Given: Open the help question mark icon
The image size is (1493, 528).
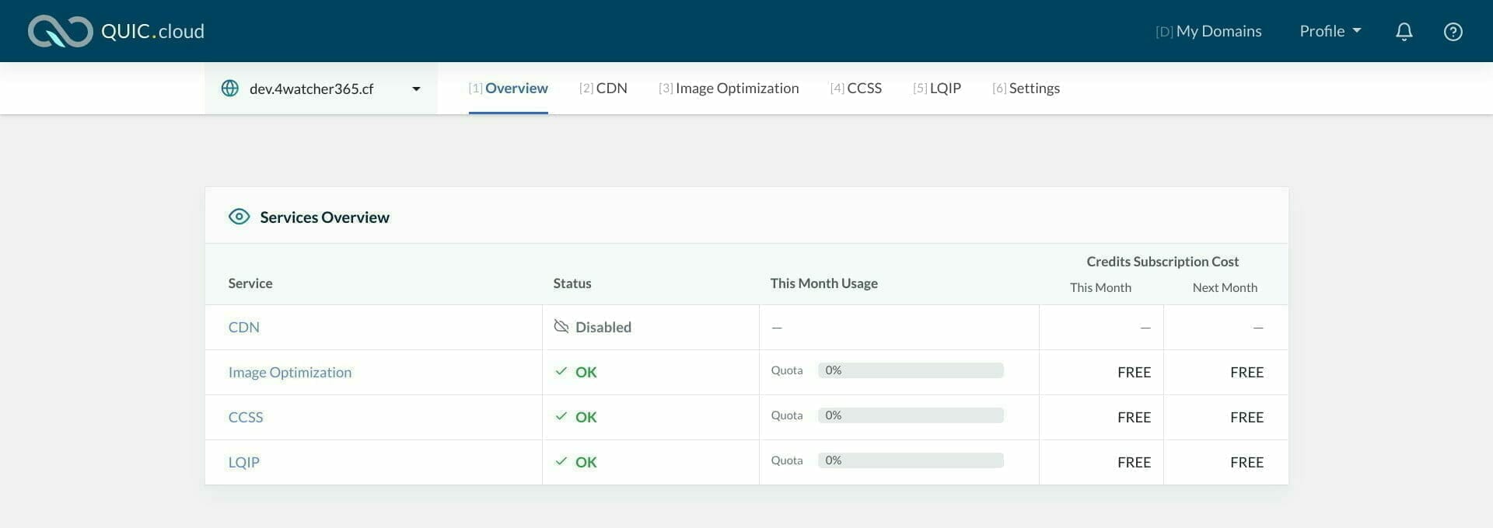Looking at the screenshot, I should pos(1453,31).
